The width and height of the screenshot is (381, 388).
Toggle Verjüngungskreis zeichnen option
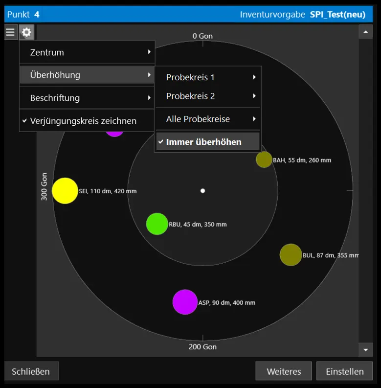83,121
